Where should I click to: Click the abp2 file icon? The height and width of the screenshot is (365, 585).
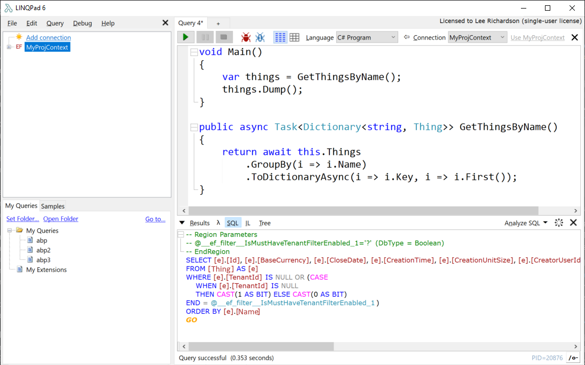tap(30, 250)
